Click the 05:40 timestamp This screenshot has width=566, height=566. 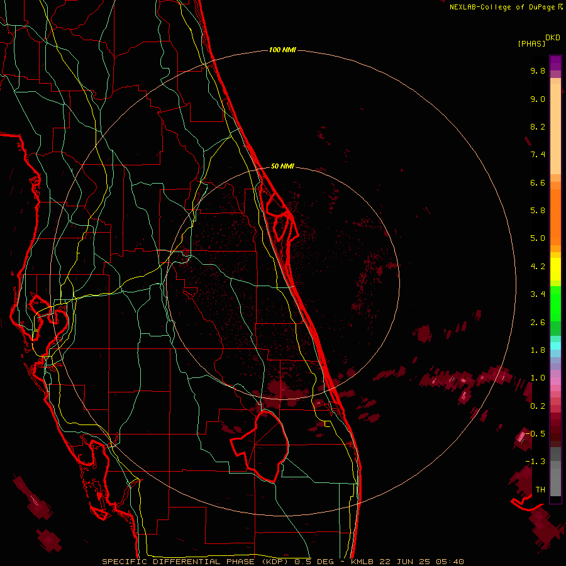[x=450, y=562]
